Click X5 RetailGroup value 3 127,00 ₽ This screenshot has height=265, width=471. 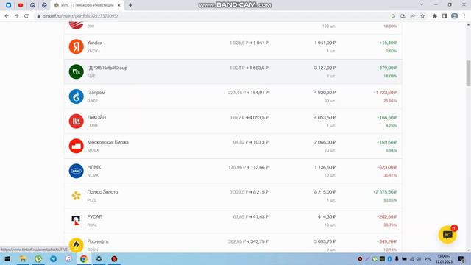click(x=325, y=68)
